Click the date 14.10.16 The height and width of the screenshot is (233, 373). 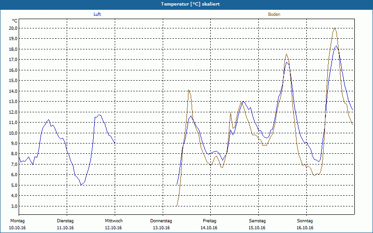point(209,228)
